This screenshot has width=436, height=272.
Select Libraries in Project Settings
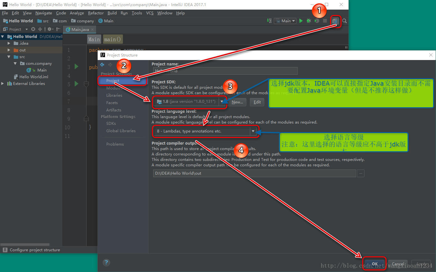tap(114, 95)
